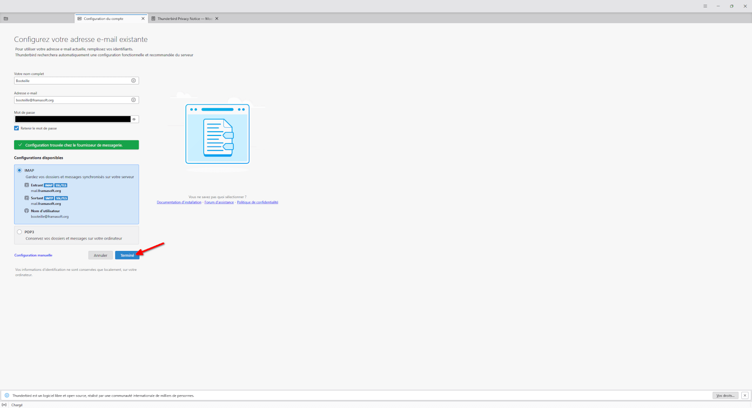Screen dimensions: 752x408
Task: Close the Configuration du compte tab
Action: coord(143,19)
